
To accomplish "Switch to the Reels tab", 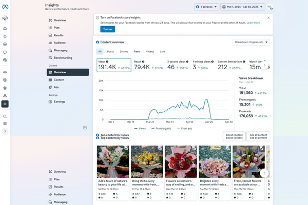I will [x=137, y=51].
